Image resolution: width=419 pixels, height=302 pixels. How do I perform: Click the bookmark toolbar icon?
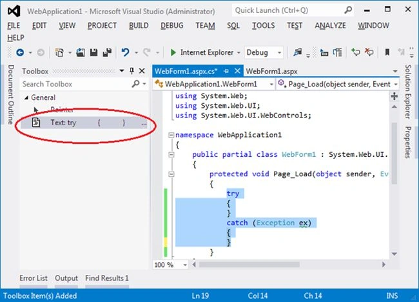click(x=387, y=52)
